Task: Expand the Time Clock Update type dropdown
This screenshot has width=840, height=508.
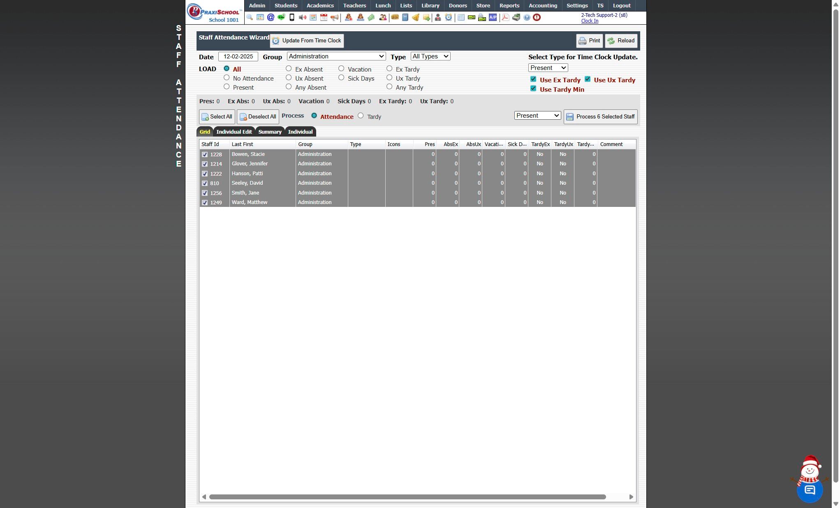Action: 548,68
